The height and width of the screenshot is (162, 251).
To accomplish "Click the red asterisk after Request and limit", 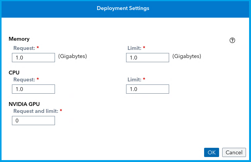I will [x=61, y=111].
